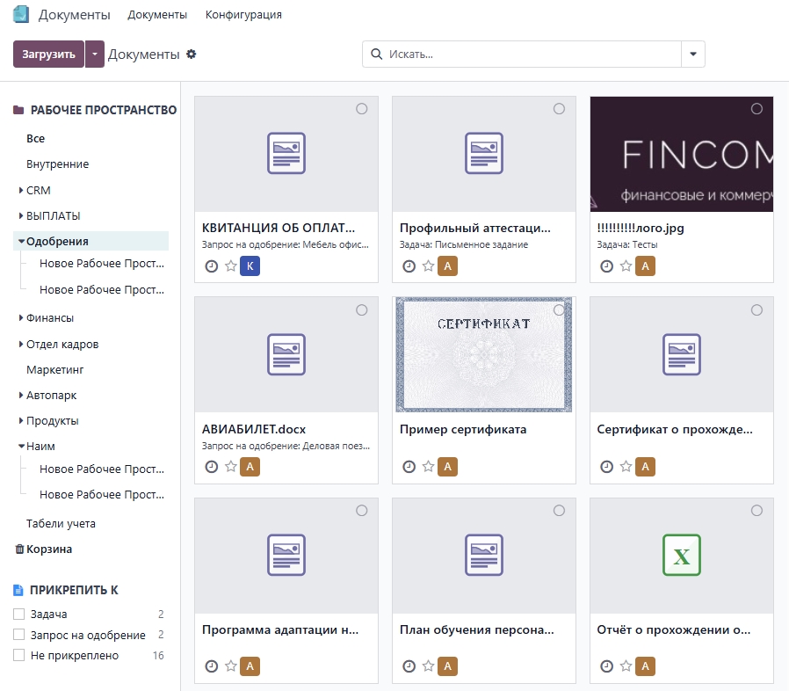Open the search options dropdown arrow
This screenshot has width=789, height=691.
tap(693, 55)
